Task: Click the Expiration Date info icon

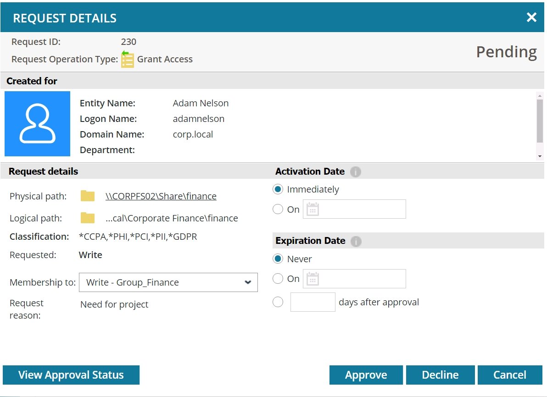Action: [356, 241]
